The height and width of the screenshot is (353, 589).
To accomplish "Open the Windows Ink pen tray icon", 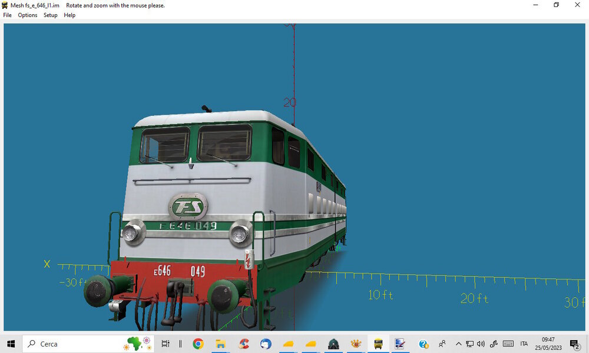I will (x=494, y=344).
